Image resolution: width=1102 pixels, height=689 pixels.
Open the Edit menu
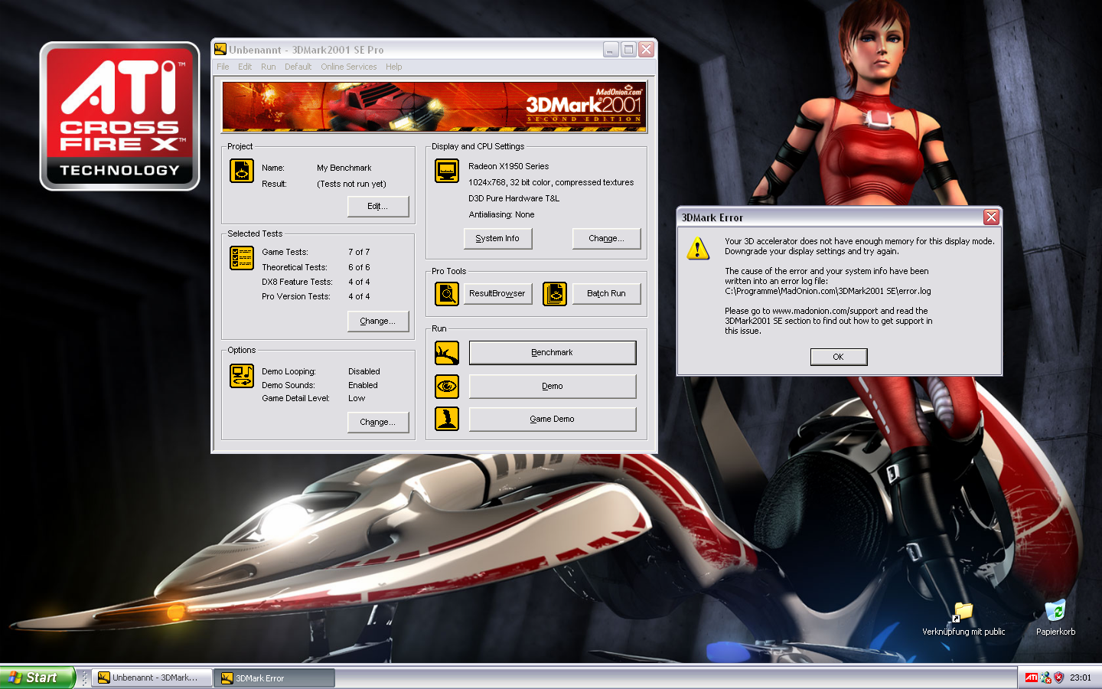coord(245,67)
